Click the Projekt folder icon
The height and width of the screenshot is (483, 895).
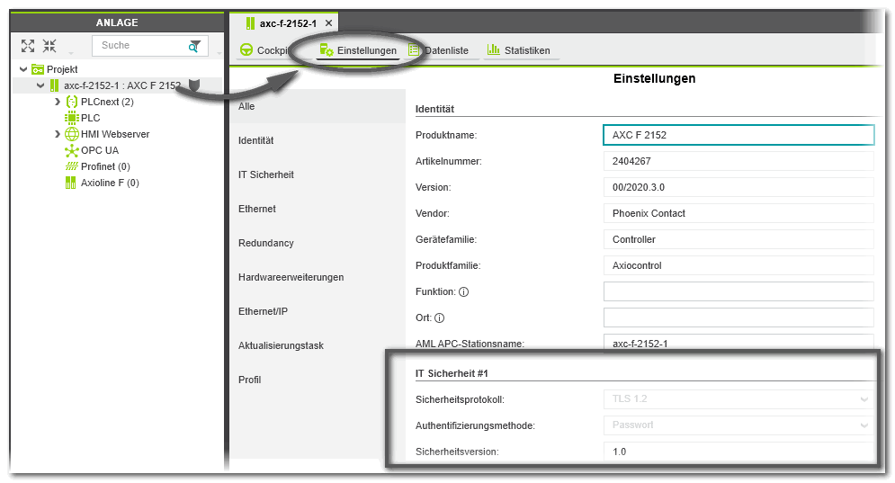[x=38, y=69]
